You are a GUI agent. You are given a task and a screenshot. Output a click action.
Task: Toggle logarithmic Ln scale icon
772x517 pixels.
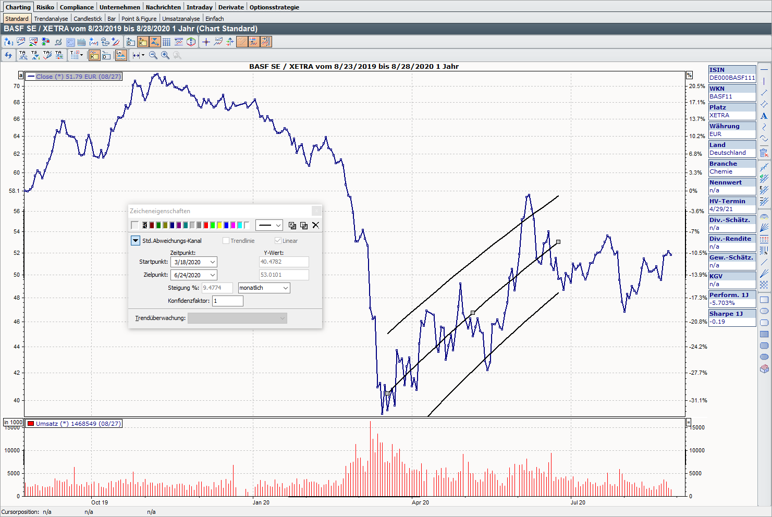[120, 55]
